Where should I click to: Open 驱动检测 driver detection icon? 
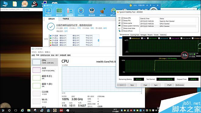coord(92,12)
